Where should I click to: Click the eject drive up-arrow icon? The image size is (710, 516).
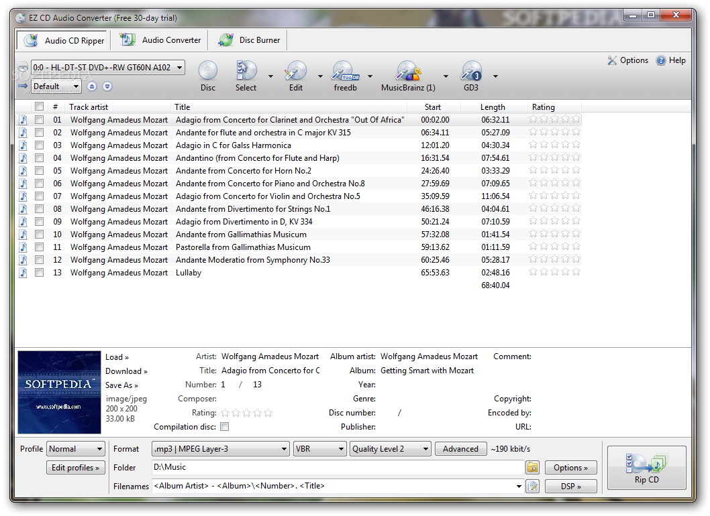(x=92, y=86)
